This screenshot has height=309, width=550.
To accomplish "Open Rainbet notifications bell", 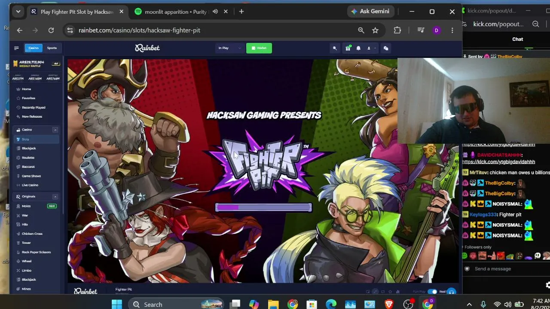I will pyautogui.click(x=358, y=48).
